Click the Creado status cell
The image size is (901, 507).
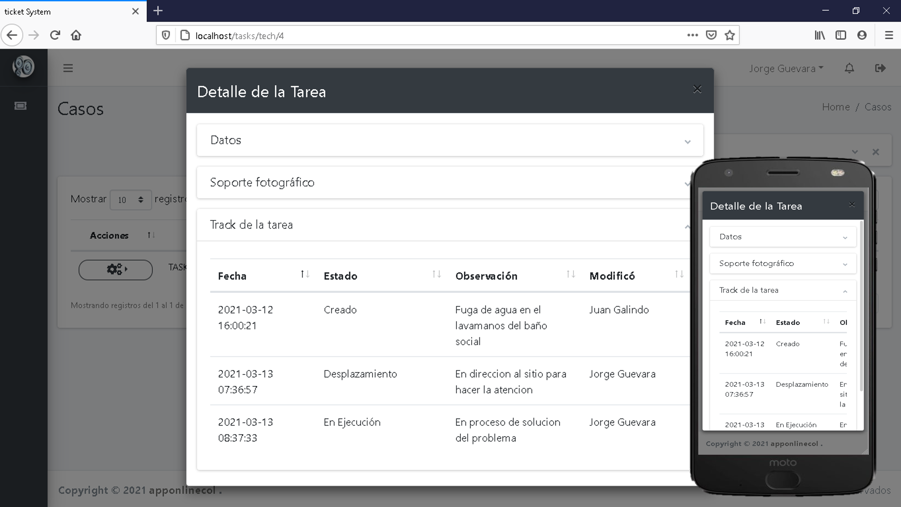[x=340, y=310]
